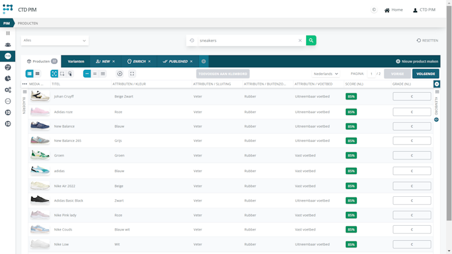Screen dimensions: 452x254
Task: Enable the focus selection mode icon
Action: pyautogui.click(x=54, y=73)
